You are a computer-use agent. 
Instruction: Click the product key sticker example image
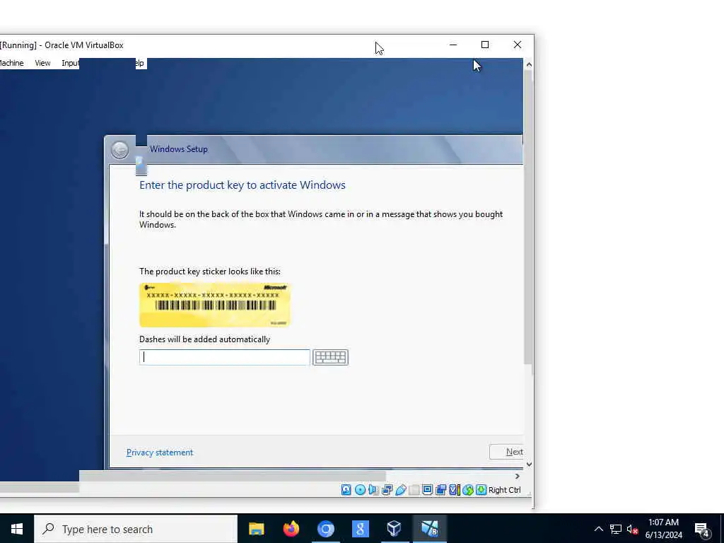[x=215, y=305]
